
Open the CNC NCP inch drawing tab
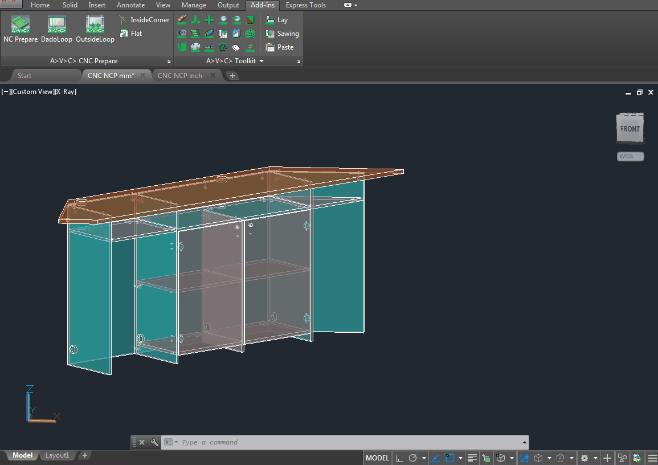[180, 76]
